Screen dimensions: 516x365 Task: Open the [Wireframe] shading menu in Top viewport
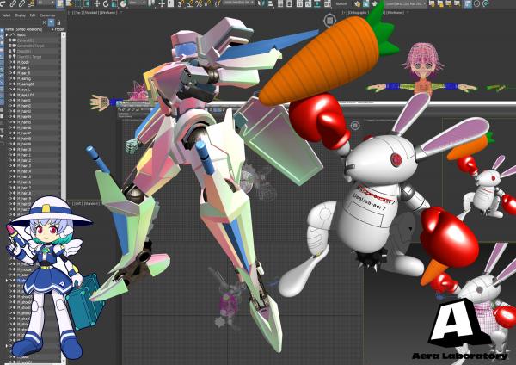coord(108,13)
